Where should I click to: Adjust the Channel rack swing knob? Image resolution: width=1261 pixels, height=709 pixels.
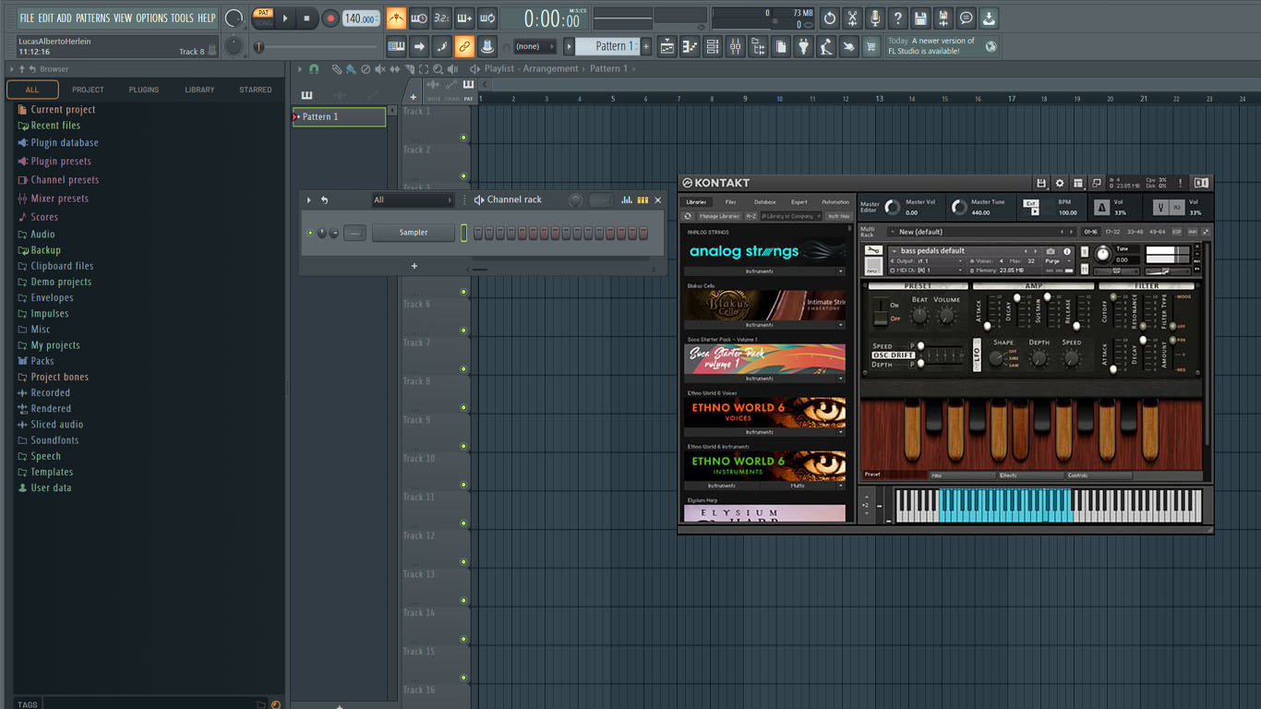coord(575,199)
